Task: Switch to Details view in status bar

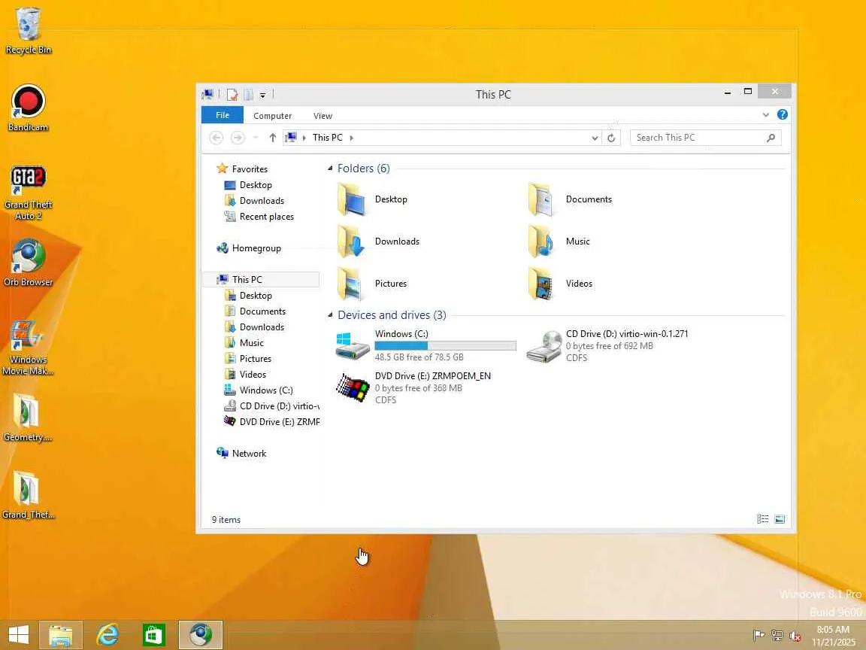Action: click(x=763, y=519)
